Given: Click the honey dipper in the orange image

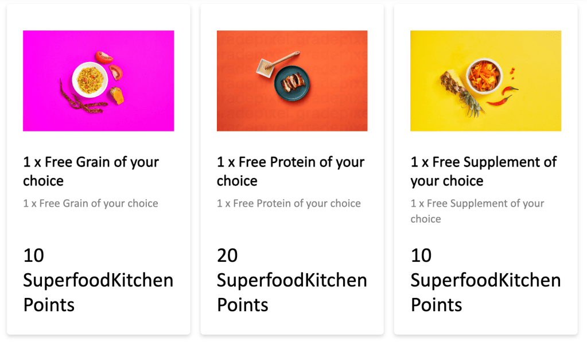Looking at the screenshot, I should 283,59.
